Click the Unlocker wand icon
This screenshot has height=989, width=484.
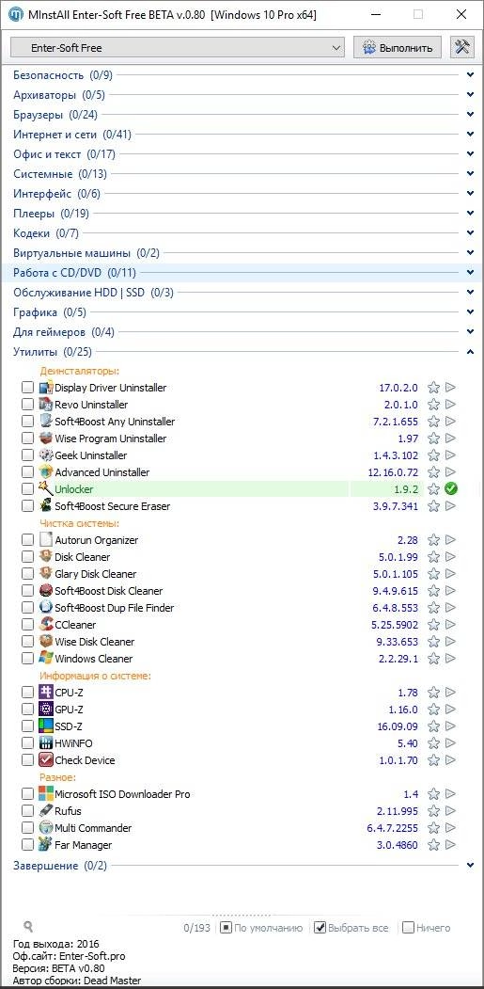[x=46, y=488]
